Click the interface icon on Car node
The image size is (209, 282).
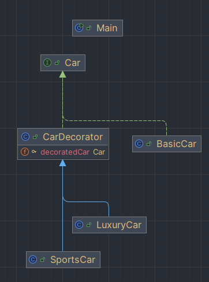point(47,63)
